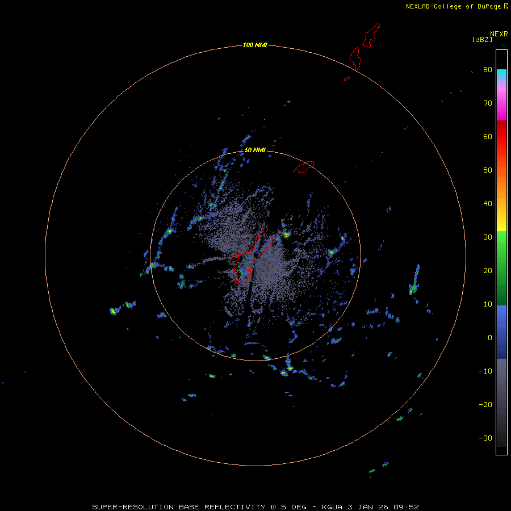
Task: Click the 40 value on the dBZ scale
Action: 488,203
